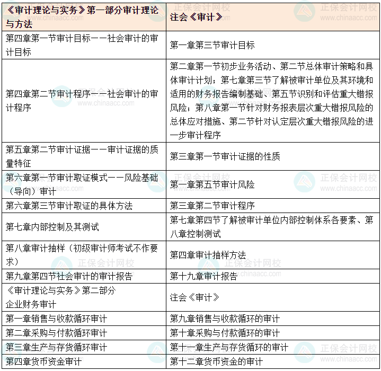Click cell 第七章内部控制及其测试
Viewport: 381px width, 371px height.
tap(84, 227)
